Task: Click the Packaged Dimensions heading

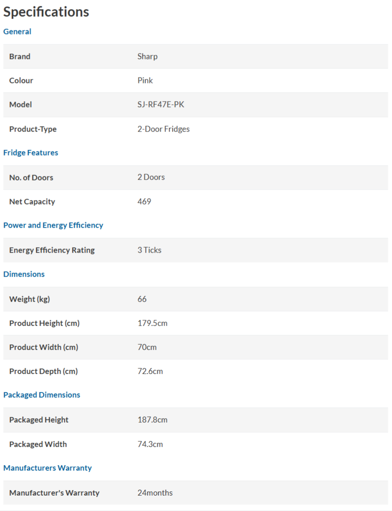Action: 42,394
